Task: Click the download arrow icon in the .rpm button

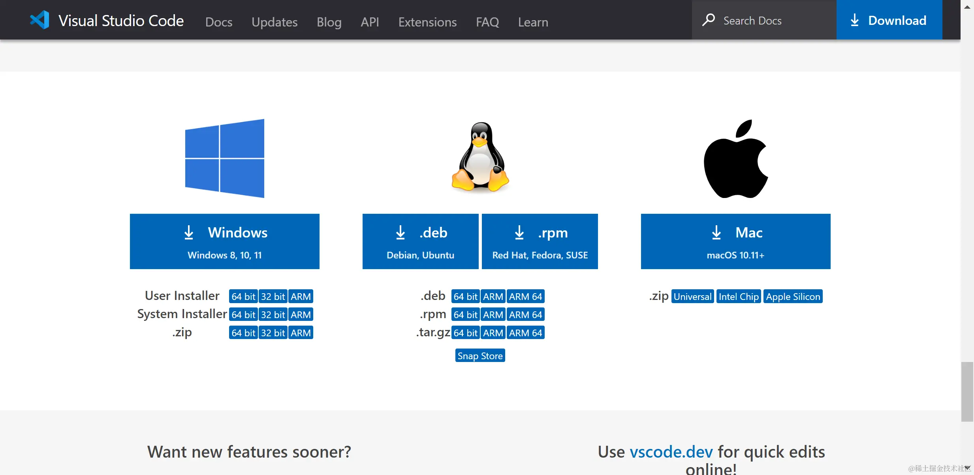Action: pyautogui.click(x=519, y=232)
